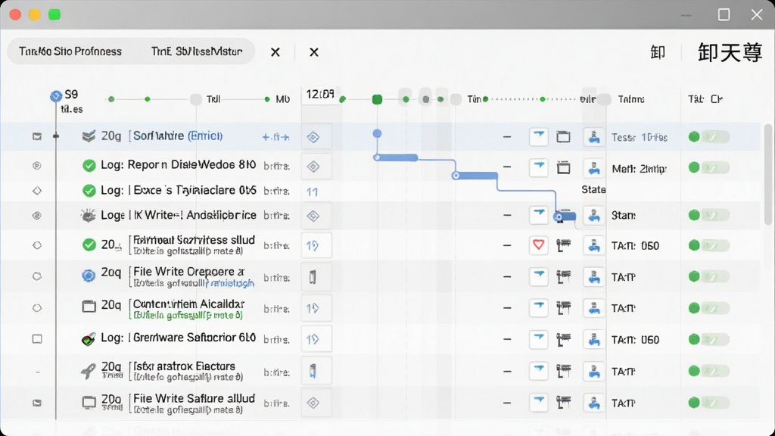775x436 pixels.
Task: Click diamond icon in the Log: Repor n row
Action: click(313, 167)
